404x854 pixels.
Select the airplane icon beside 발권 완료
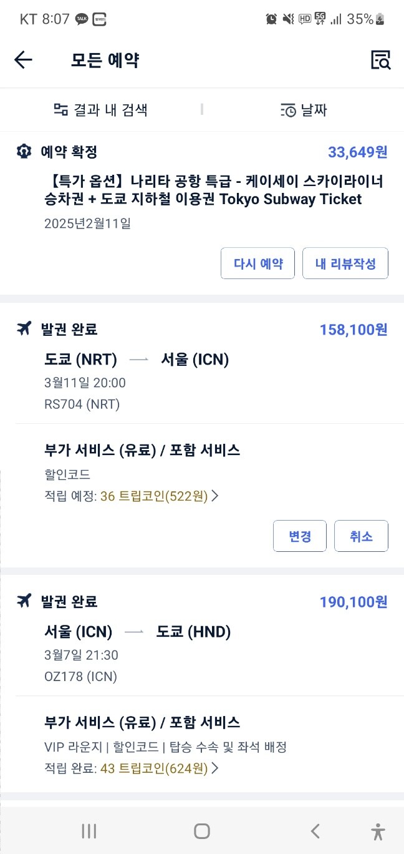click(x=24, y=328)
